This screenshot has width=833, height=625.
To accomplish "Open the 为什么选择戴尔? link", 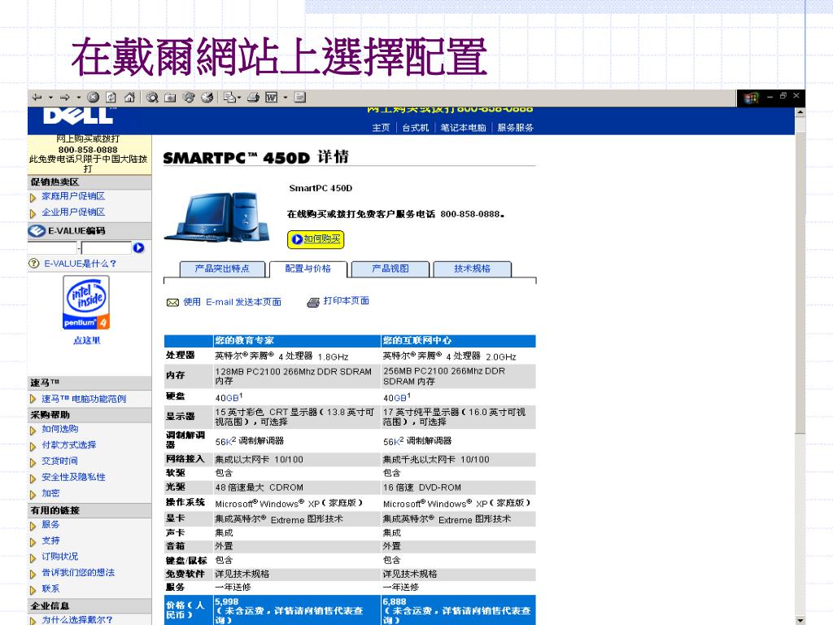I will (77, 619).
